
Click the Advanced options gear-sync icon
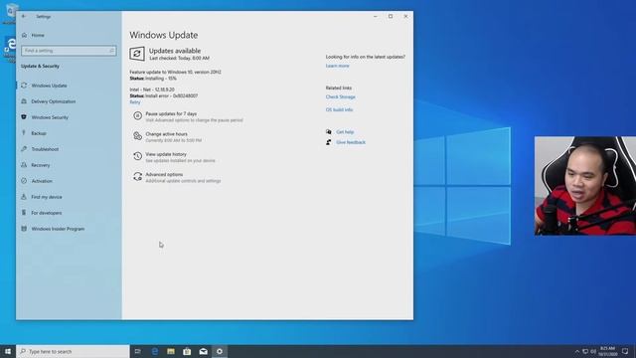click(x=137, y=177)
